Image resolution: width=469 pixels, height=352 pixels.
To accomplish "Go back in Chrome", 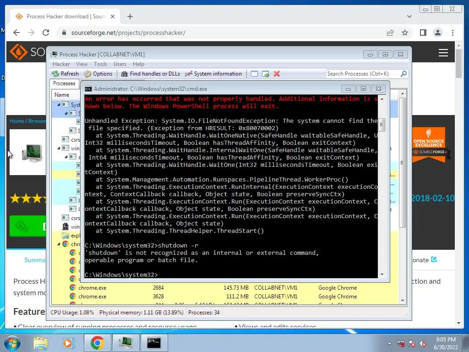I will (16, 33).
